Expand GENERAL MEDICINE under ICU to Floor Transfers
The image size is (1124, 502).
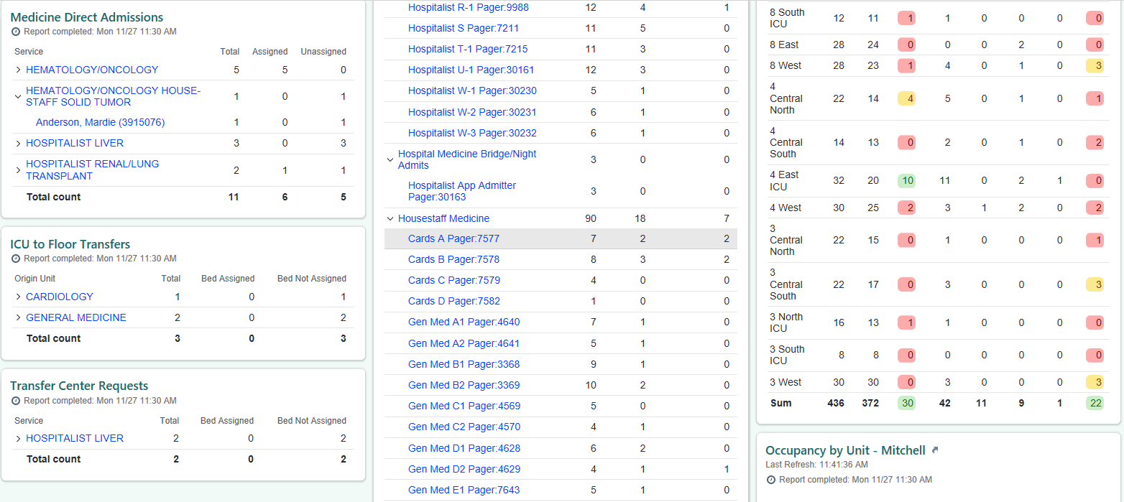(19, 317)
